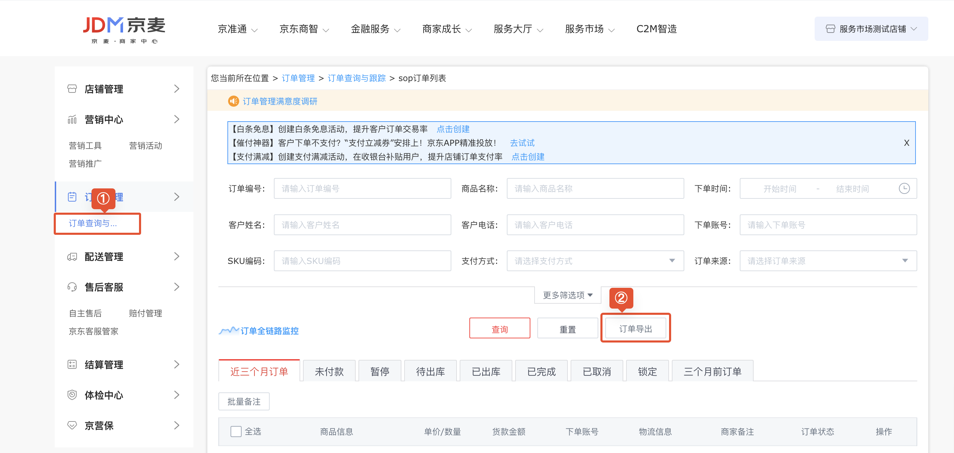This screenshot has height=453, width=954.
Task: Focus the 订单编号 input field
Action: click(362, 188)
